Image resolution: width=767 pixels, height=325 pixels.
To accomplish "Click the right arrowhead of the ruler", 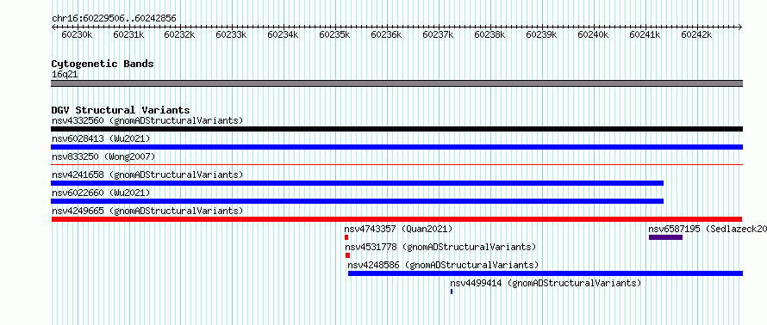I will (740, 27).
